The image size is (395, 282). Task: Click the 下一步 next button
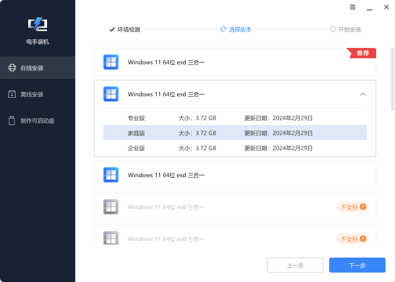pos(357,265)
